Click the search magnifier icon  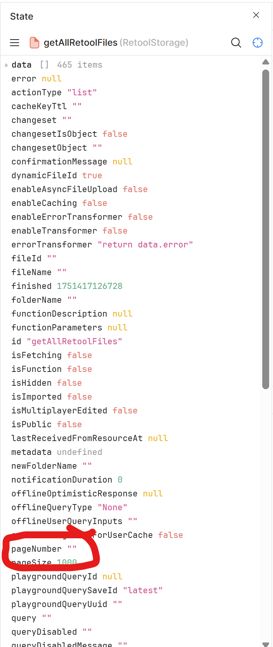[x=236, y=43]
